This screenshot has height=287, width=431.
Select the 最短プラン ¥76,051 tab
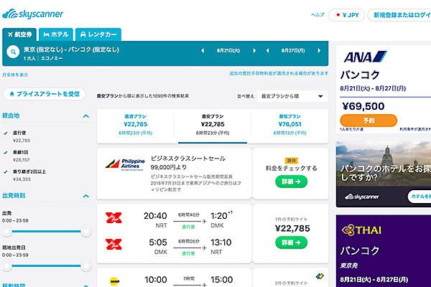(289, 126)
